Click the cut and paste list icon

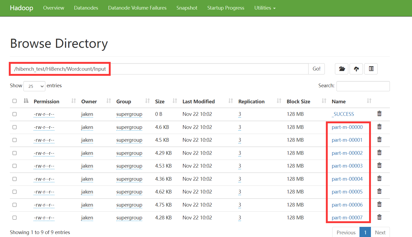(371, 69)
